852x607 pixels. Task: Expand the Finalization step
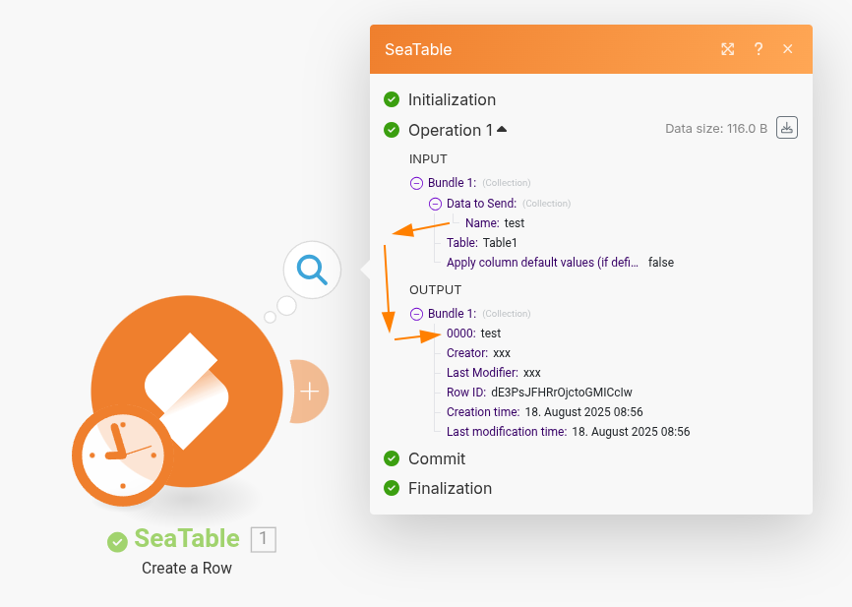tap(450, 488)
